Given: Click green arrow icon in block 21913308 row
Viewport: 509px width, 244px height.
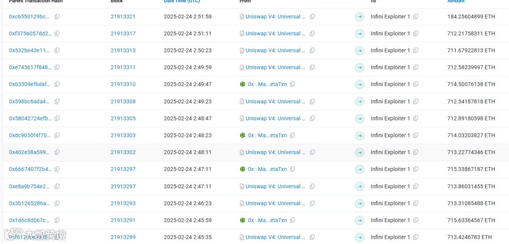Looking at the screenshot, I should pos(359,101).
